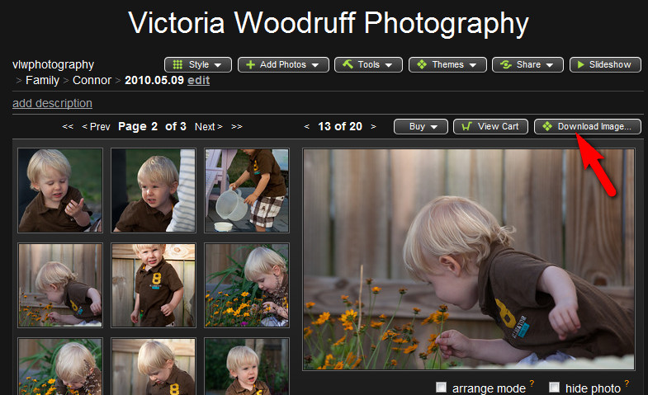648x395 pixels.
Task: Click Download Image button
Action: (588, 127)
